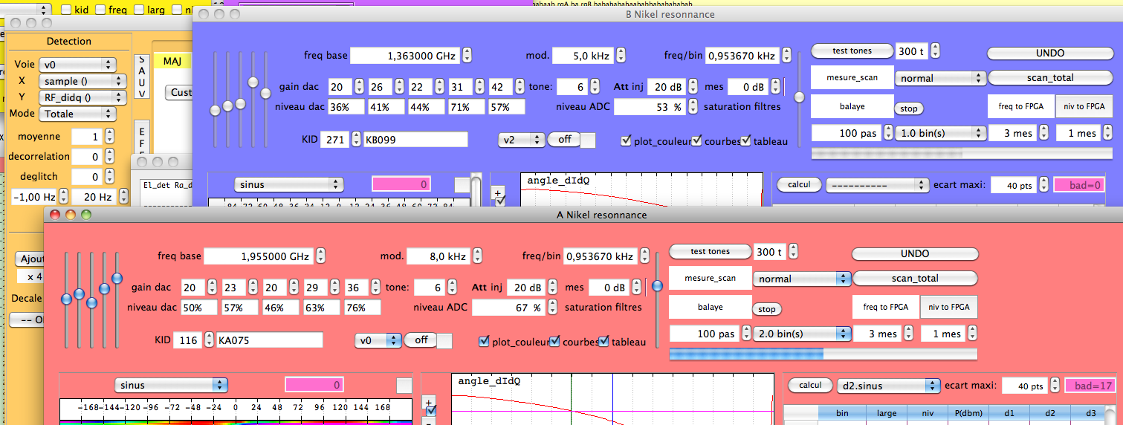Select the niv to FPGA tab in B Nikel window

pyautogui.click(x=1085, y=106)
